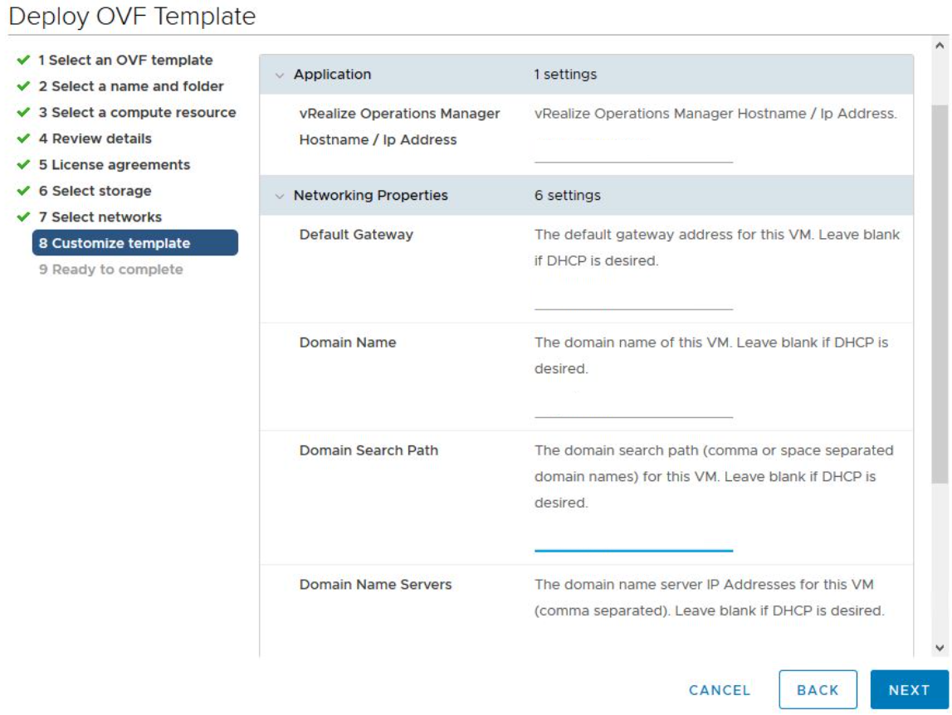Collapse the Networking Properties section
This screenshot has width=952, height=715.
point(280,197)
